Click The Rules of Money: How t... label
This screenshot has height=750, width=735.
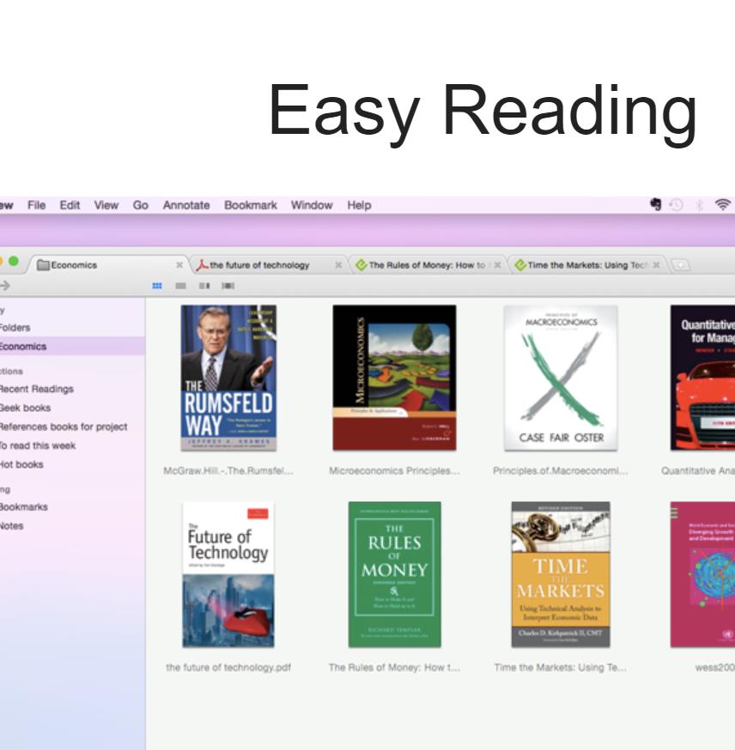(394, 668)
